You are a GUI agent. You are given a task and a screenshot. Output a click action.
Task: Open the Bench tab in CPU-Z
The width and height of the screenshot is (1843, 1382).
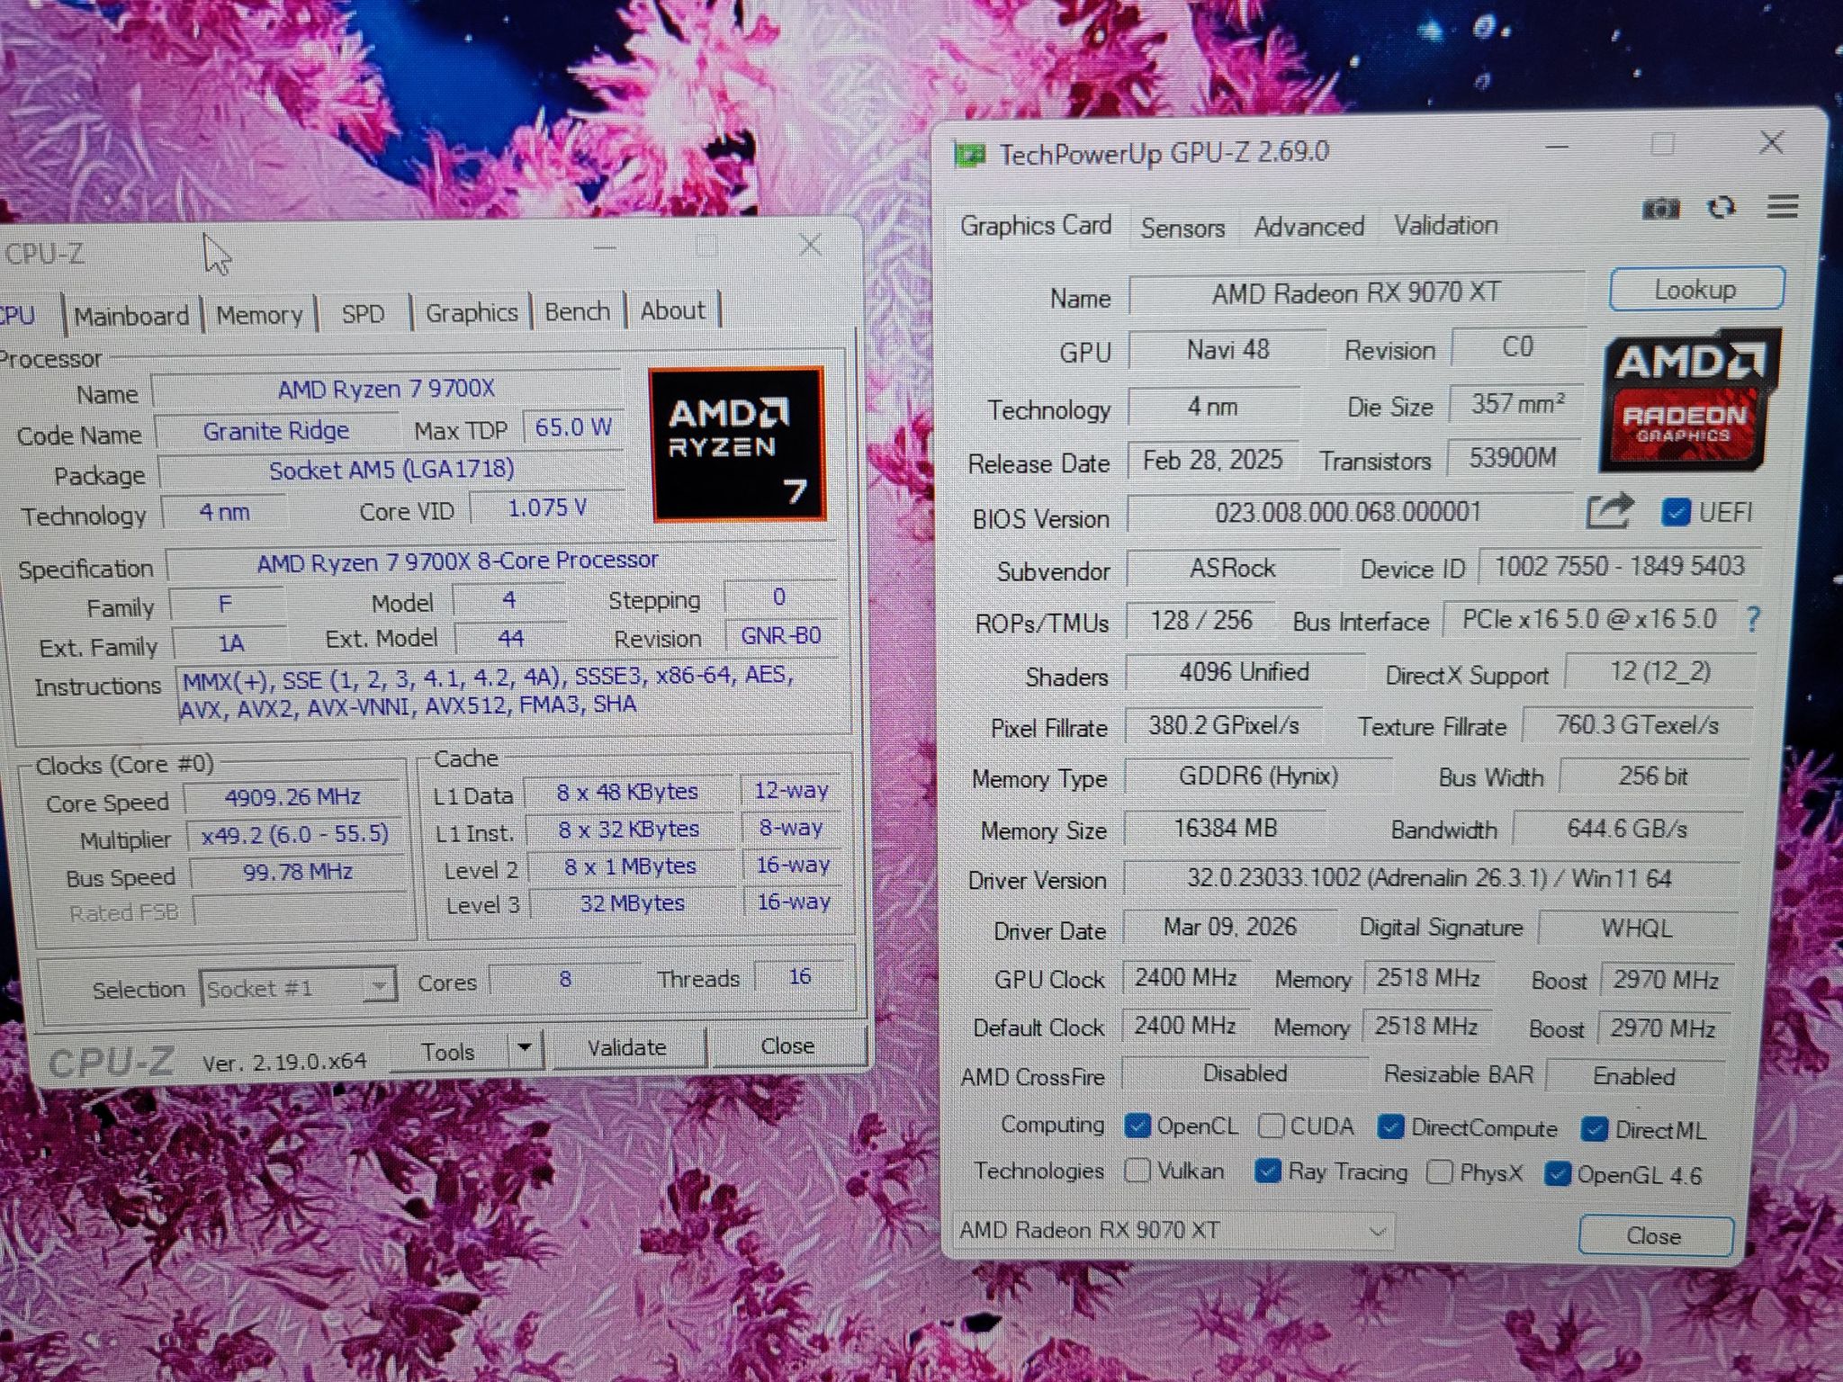[578, 311]
